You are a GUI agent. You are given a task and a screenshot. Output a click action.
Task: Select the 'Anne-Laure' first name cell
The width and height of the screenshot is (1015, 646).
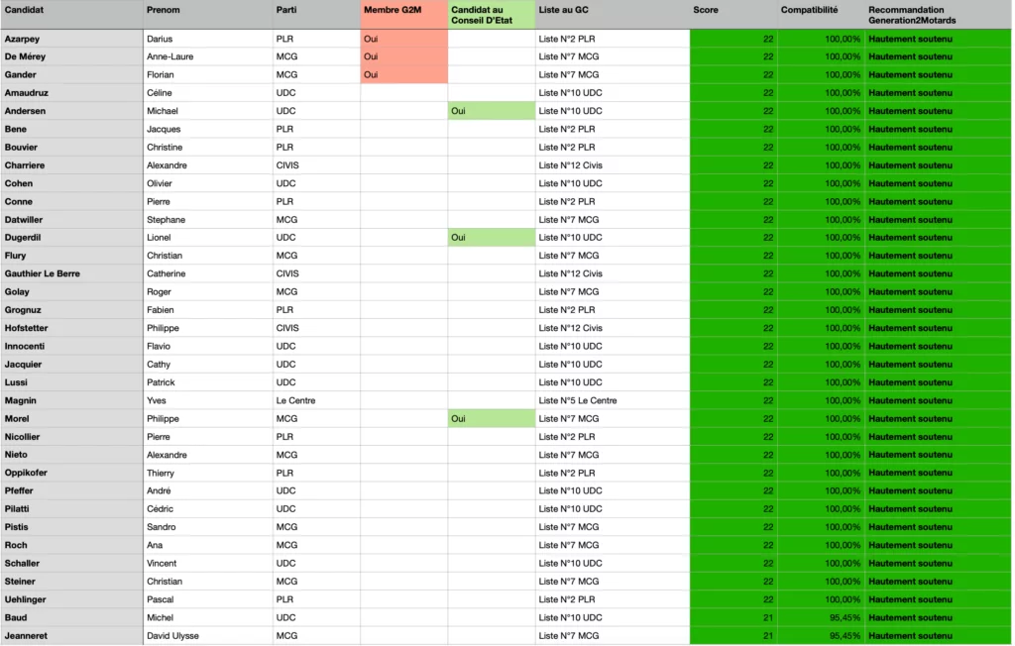170,56
